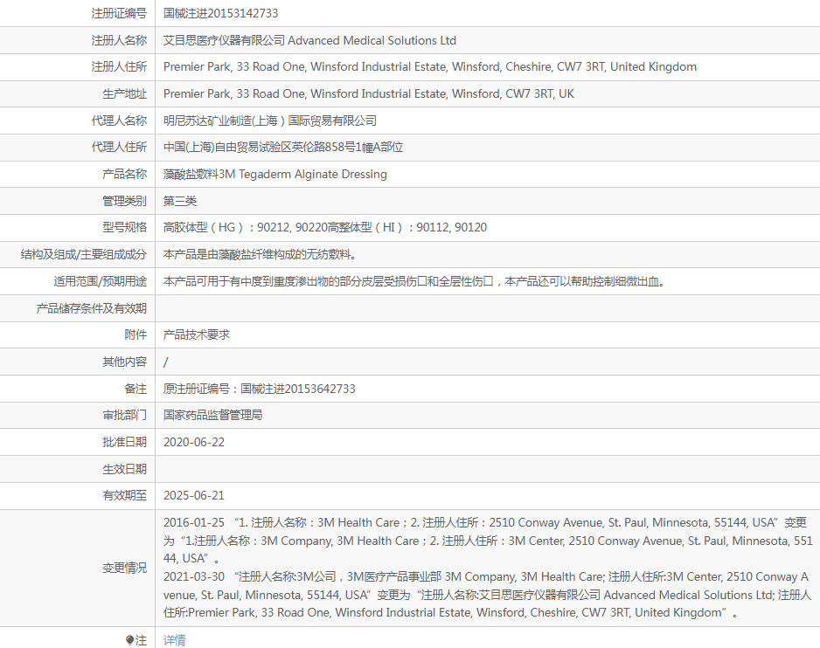820x648 pixels.
Task: Select the production address ending in UK
Action: 369,93
